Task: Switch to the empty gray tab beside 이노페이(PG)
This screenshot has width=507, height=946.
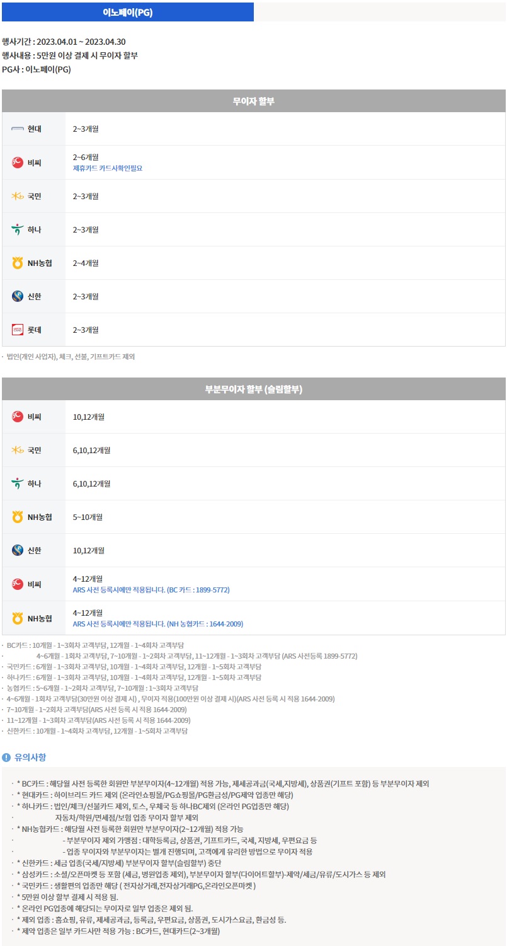Action: pyautogui.click(x=380, y=12)
